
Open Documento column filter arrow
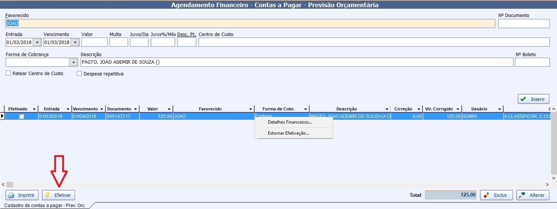(x=136, y=109)
